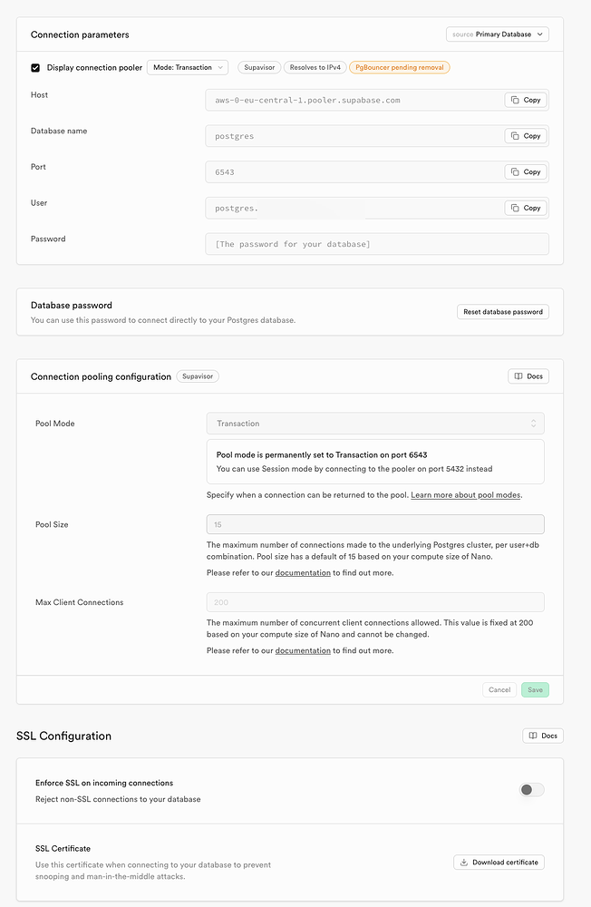Copy the Port 6543
Screen dimensions: 591x907
(x=526, y=171)
